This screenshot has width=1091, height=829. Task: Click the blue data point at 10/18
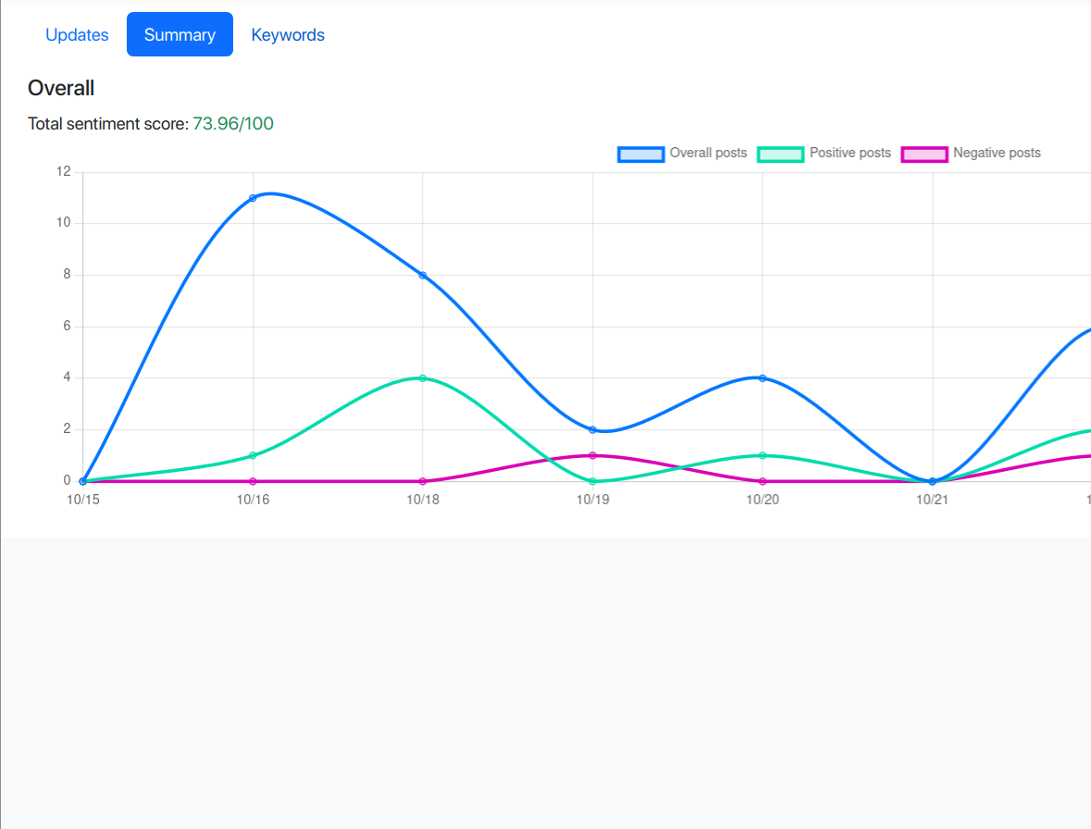pyautogui.click(x=423, y=274)
